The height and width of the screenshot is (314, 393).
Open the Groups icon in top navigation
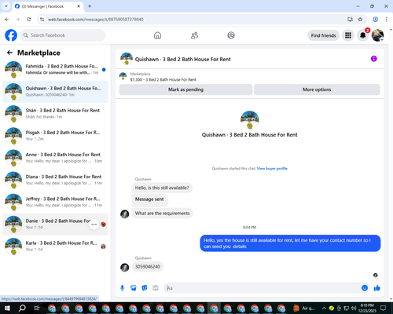point(231,35)
